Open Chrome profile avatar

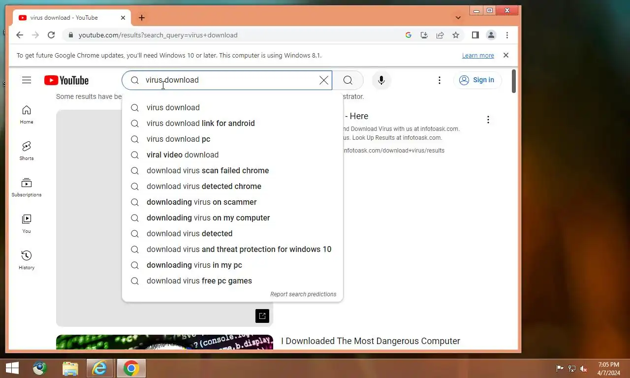(x=491, y=35)
